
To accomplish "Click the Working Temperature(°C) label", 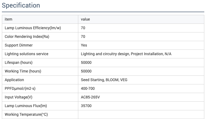I will point(26,114).
